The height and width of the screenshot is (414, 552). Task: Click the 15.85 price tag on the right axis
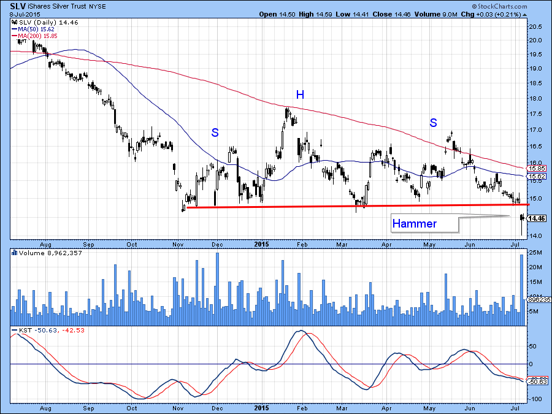click(537, 169)
